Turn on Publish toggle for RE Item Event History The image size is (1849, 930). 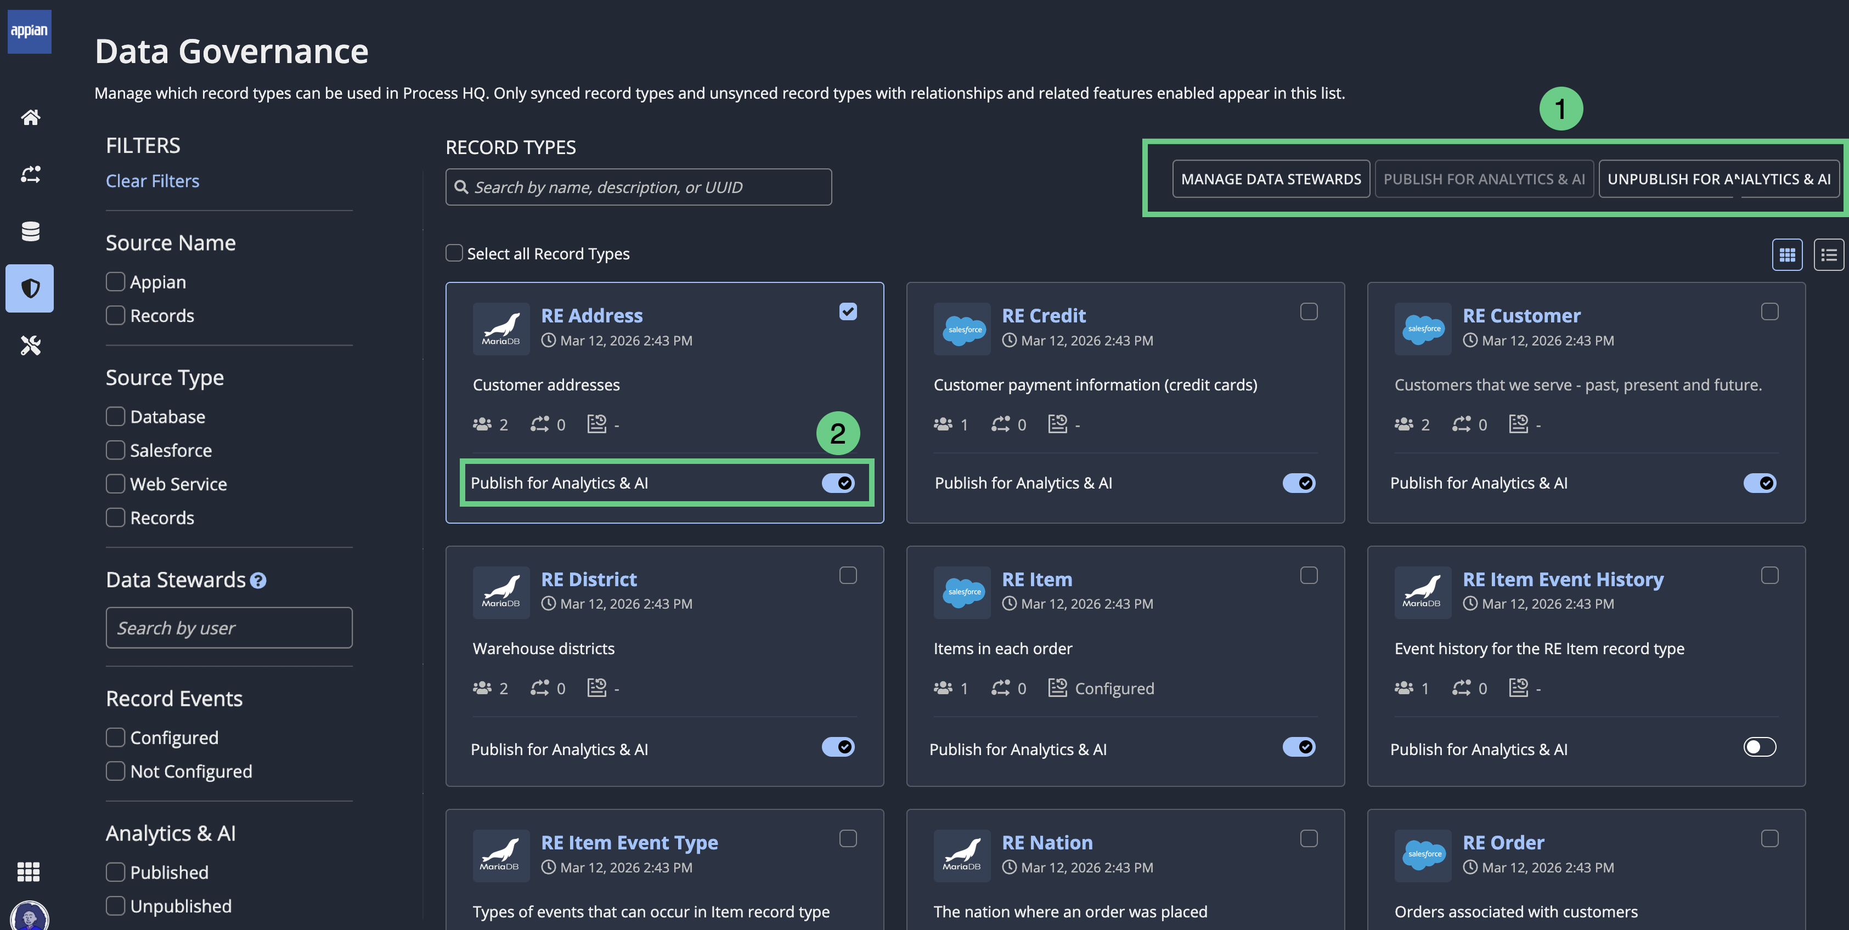1759,747
